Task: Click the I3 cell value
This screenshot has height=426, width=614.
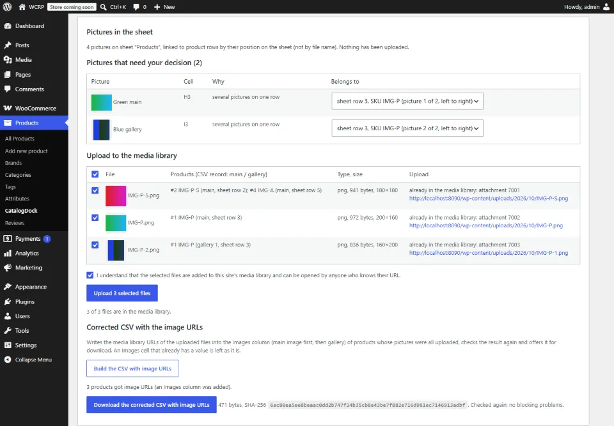Action: point(185,124)
